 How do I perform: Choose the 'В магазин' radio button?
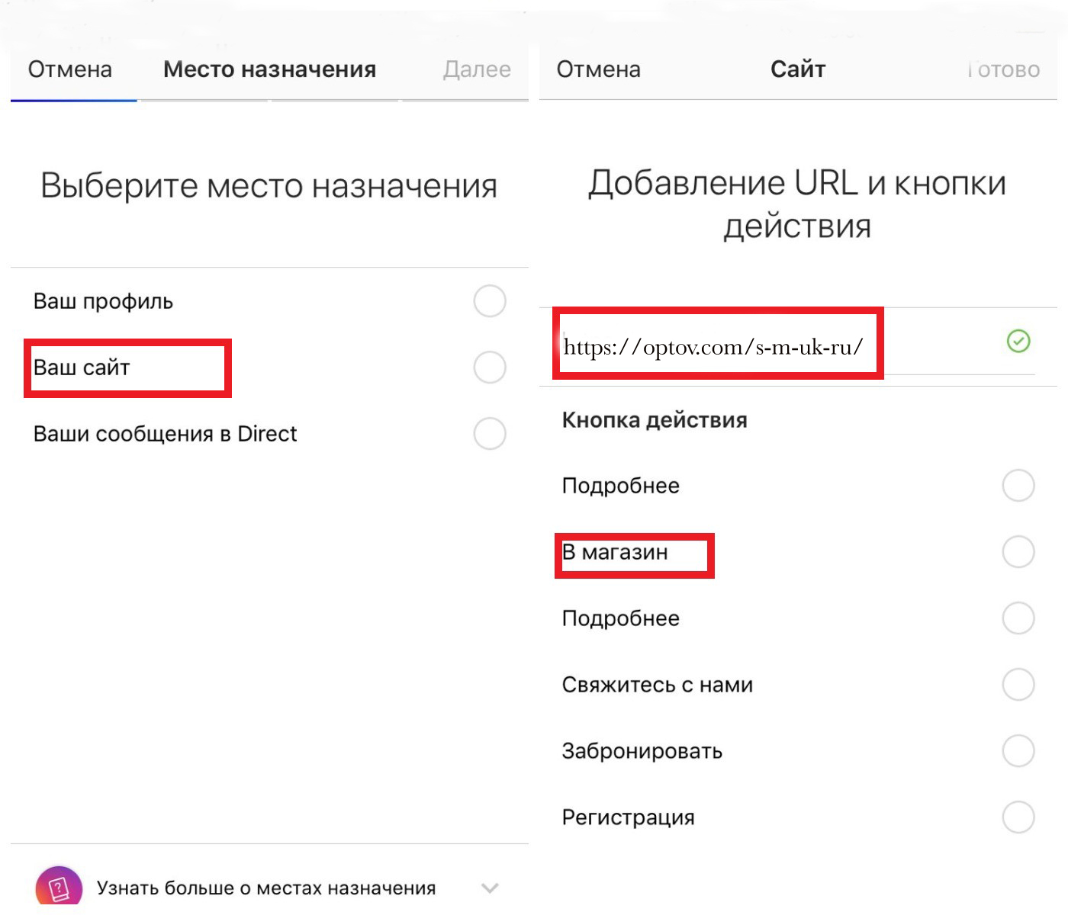(x=1018, y=552)
